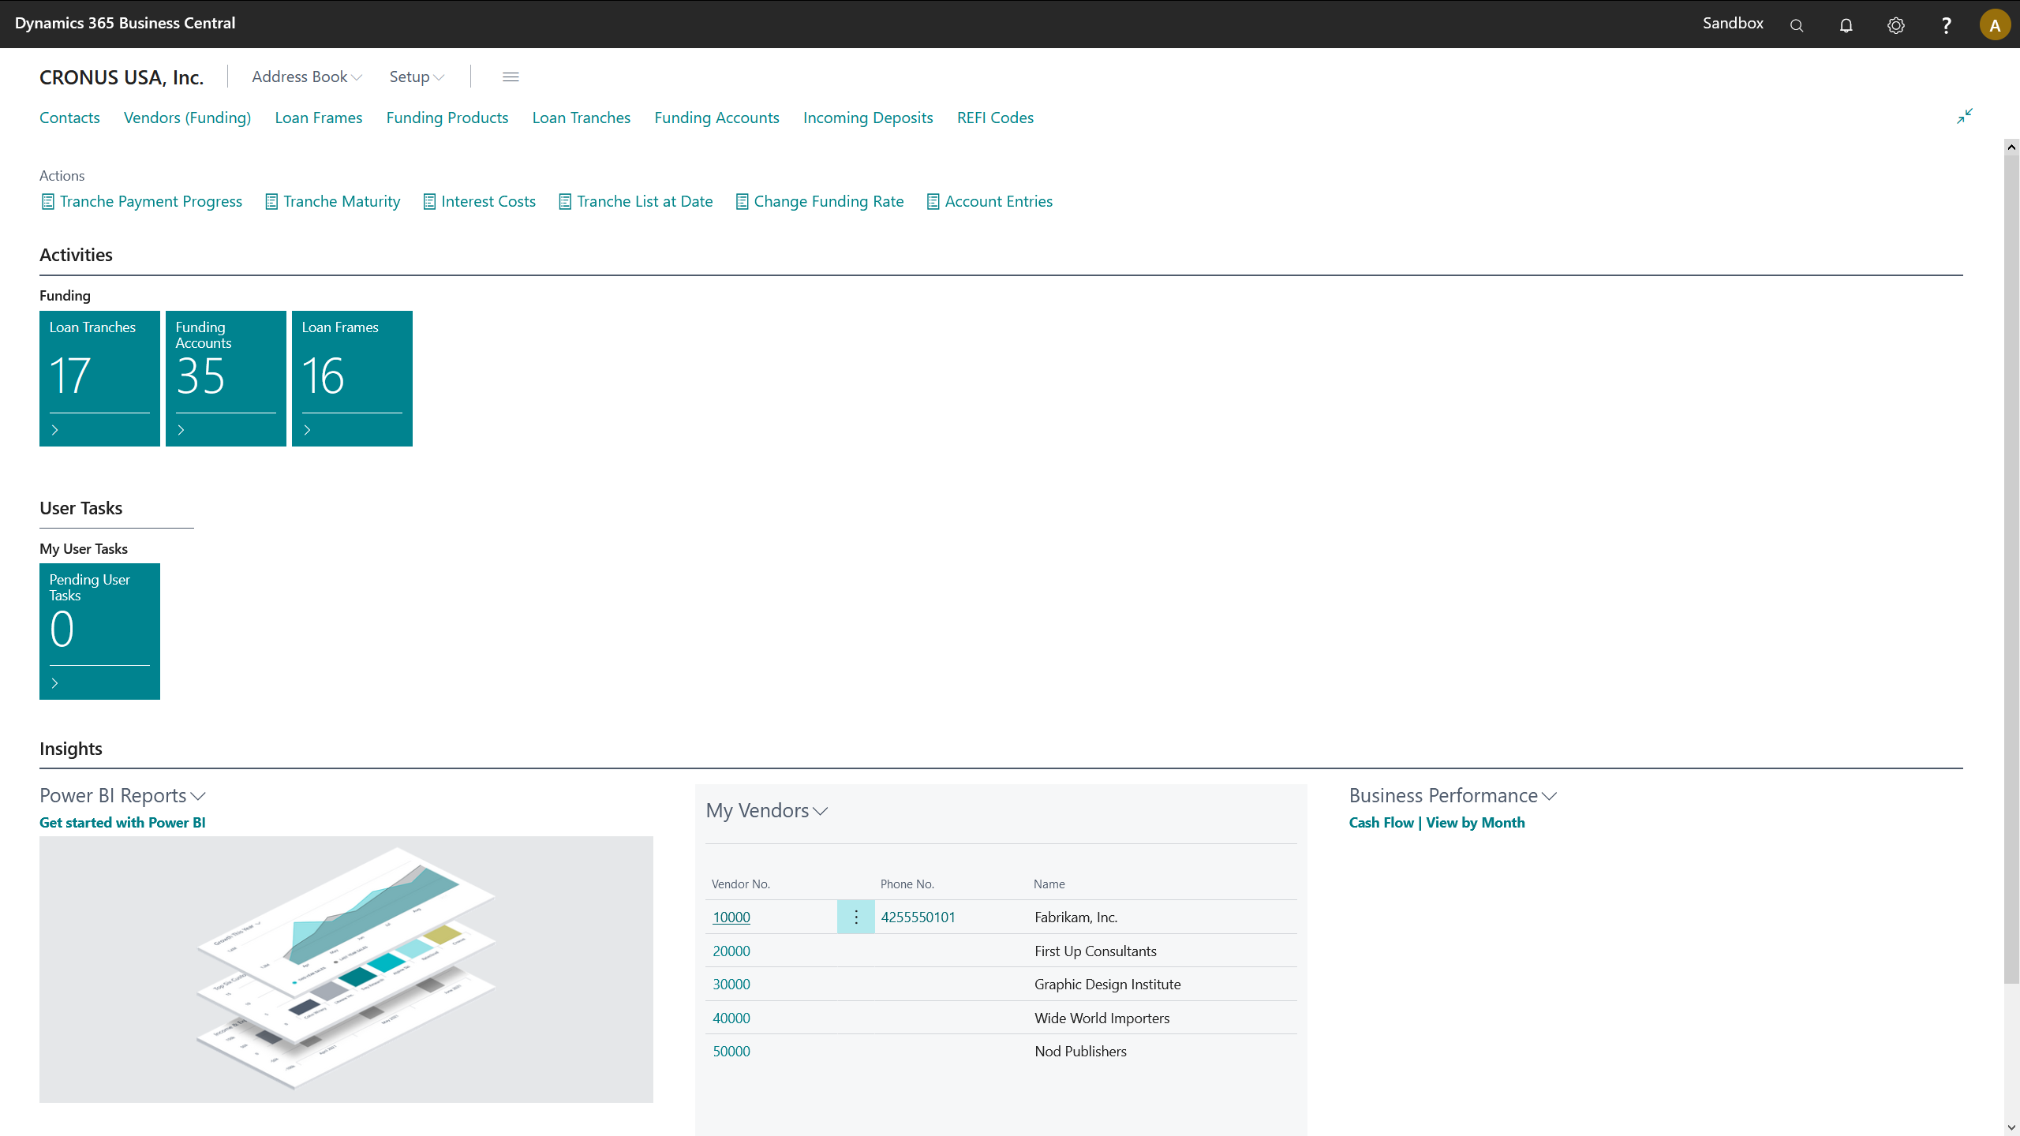2020x1136 pixels.
Task: Open Vendors (Funding) navigation item
Action: [x=187, y=118]
